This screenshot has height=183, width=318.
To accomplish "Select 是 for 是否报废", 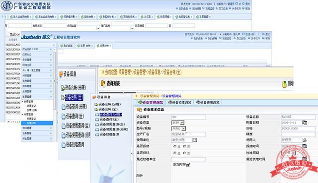I will pyautogui.click(x=175, y=146).
